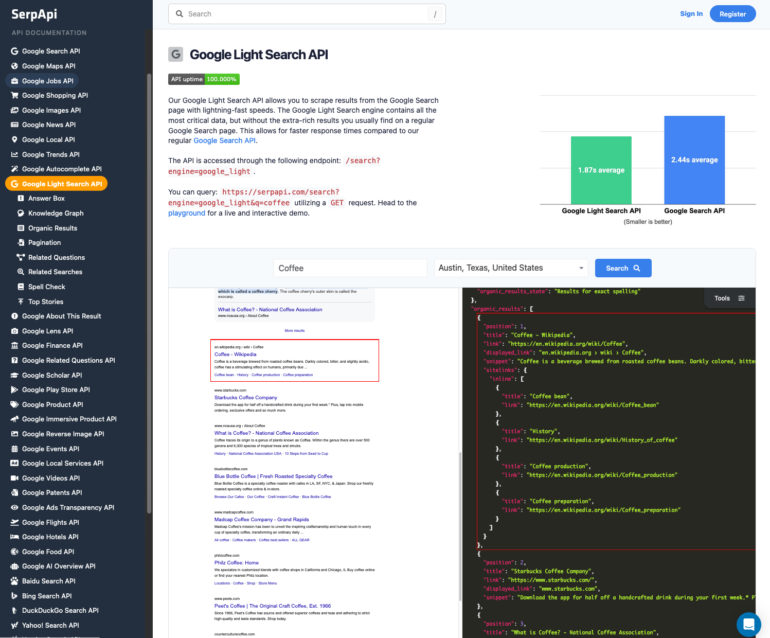Viewport: 770px width, 638px height.
Task: Click the Baidu Search API paw icon
Action: pyautogui.click(x=14, y=581)
